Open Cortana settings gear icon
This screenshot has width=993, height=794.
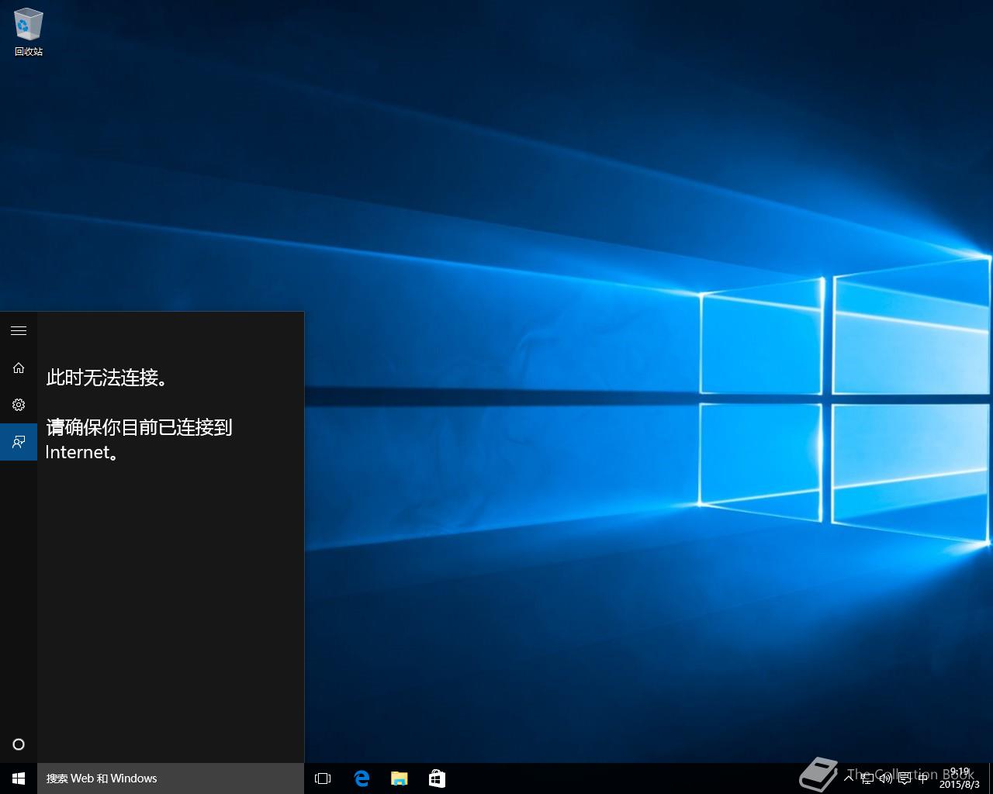[19, 405]
